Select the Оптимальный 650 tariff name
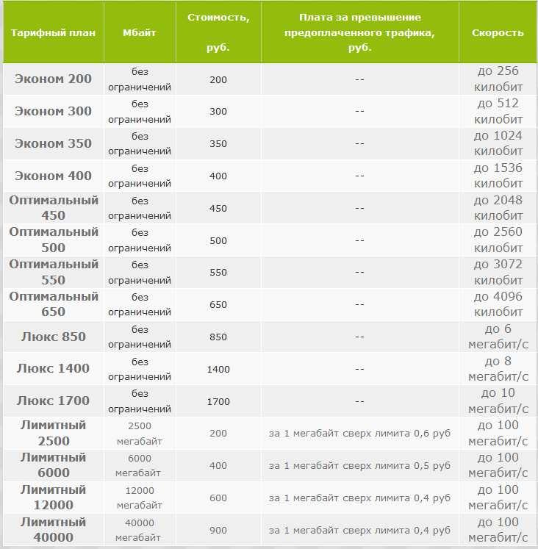This screenshot has height=549, width=538. 54,304
